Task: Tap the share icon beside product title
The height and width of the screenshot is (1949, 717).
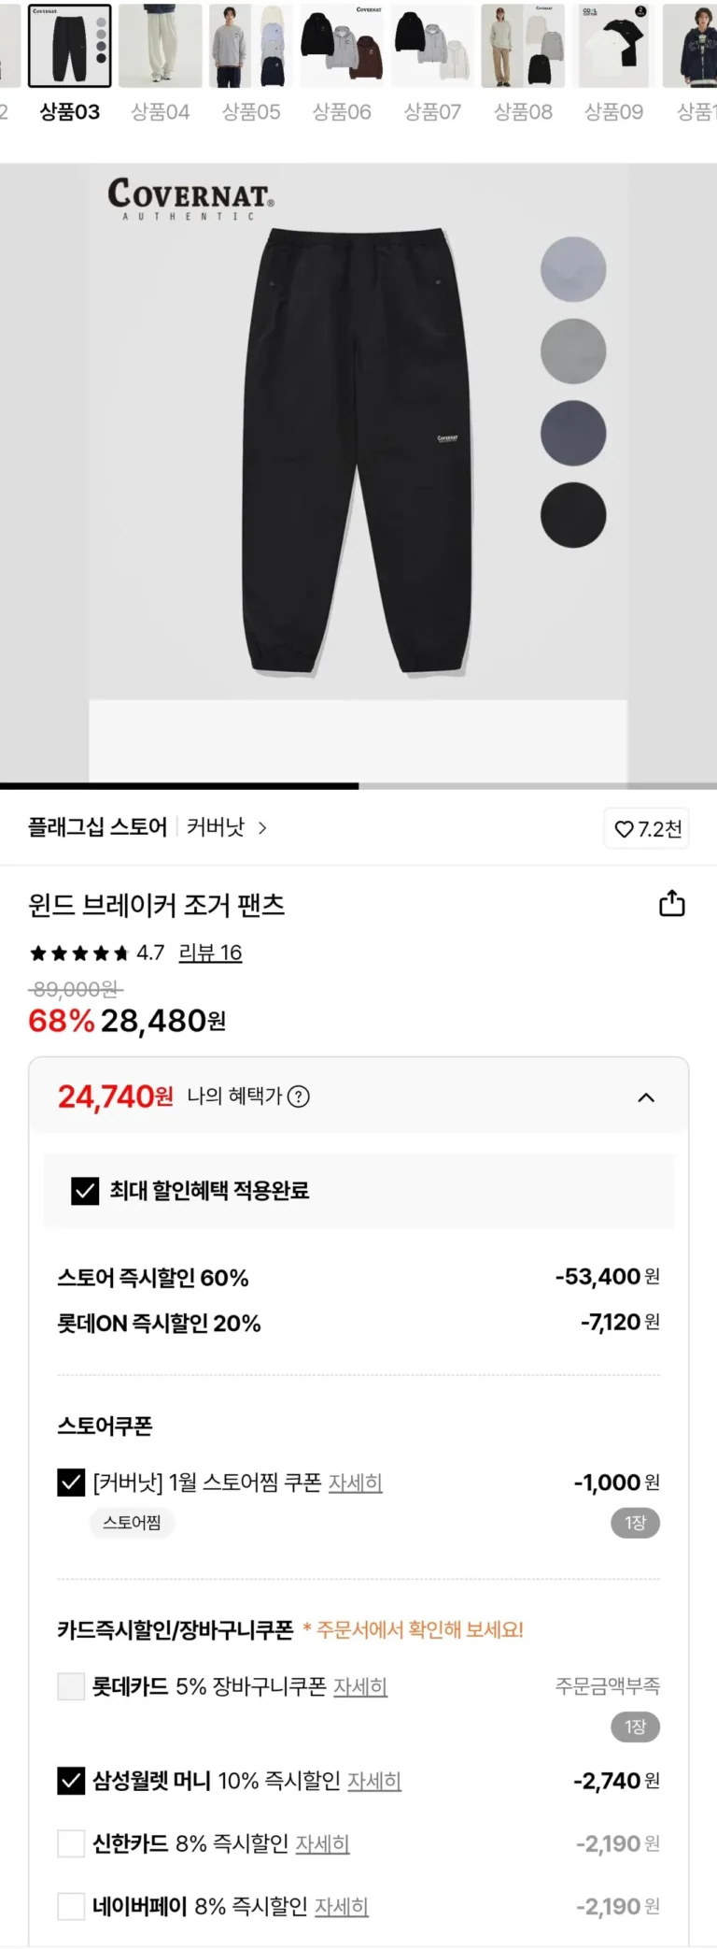Action: pyautogui.click(x=671, y=904)
